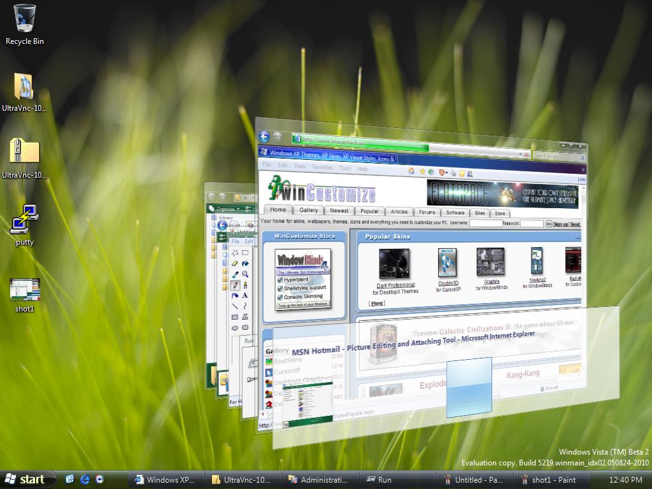The height and width of the screenshot is (489, 652).
Task: Select the Pencil tool in Paint
Action: (x=235, y=285)
